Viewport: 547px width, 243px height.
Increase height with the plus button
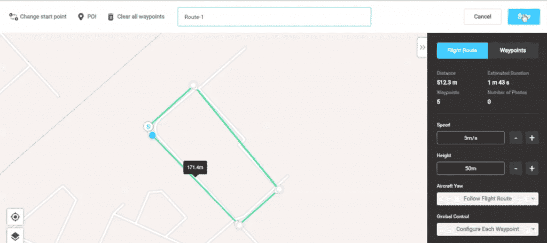(532, 168)
